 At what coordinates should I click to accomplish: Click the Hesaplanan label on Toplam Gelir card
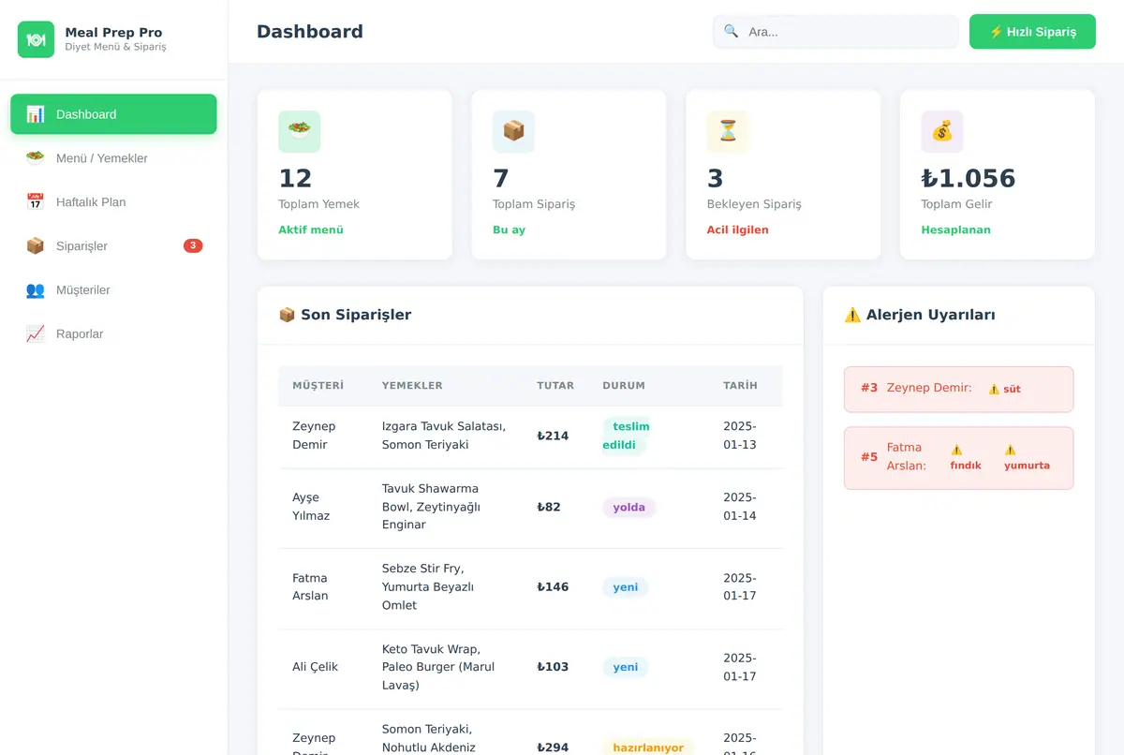tap(955, 230)
